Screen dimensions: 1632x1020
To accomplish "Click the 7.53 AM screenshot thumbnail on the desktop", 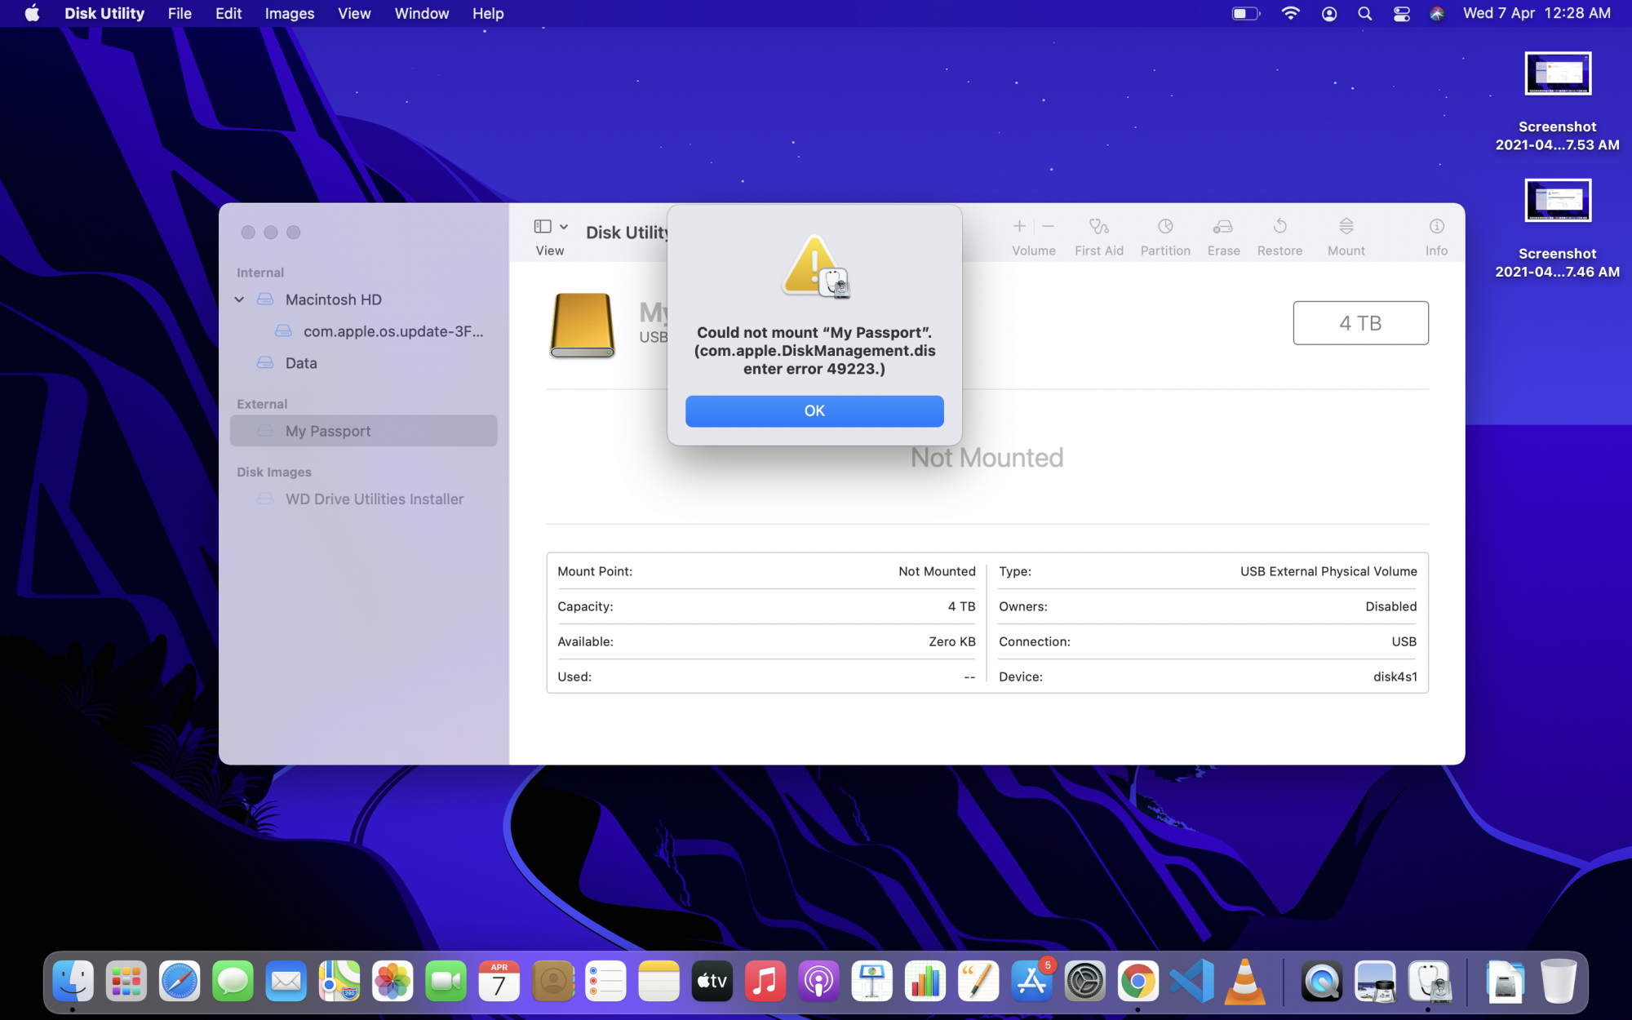I will [x=1557, y=74].
